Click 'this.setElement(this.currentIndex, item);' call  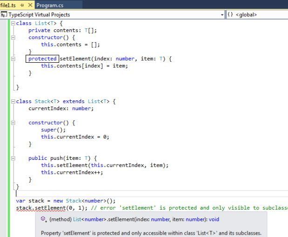coord(104,165)
